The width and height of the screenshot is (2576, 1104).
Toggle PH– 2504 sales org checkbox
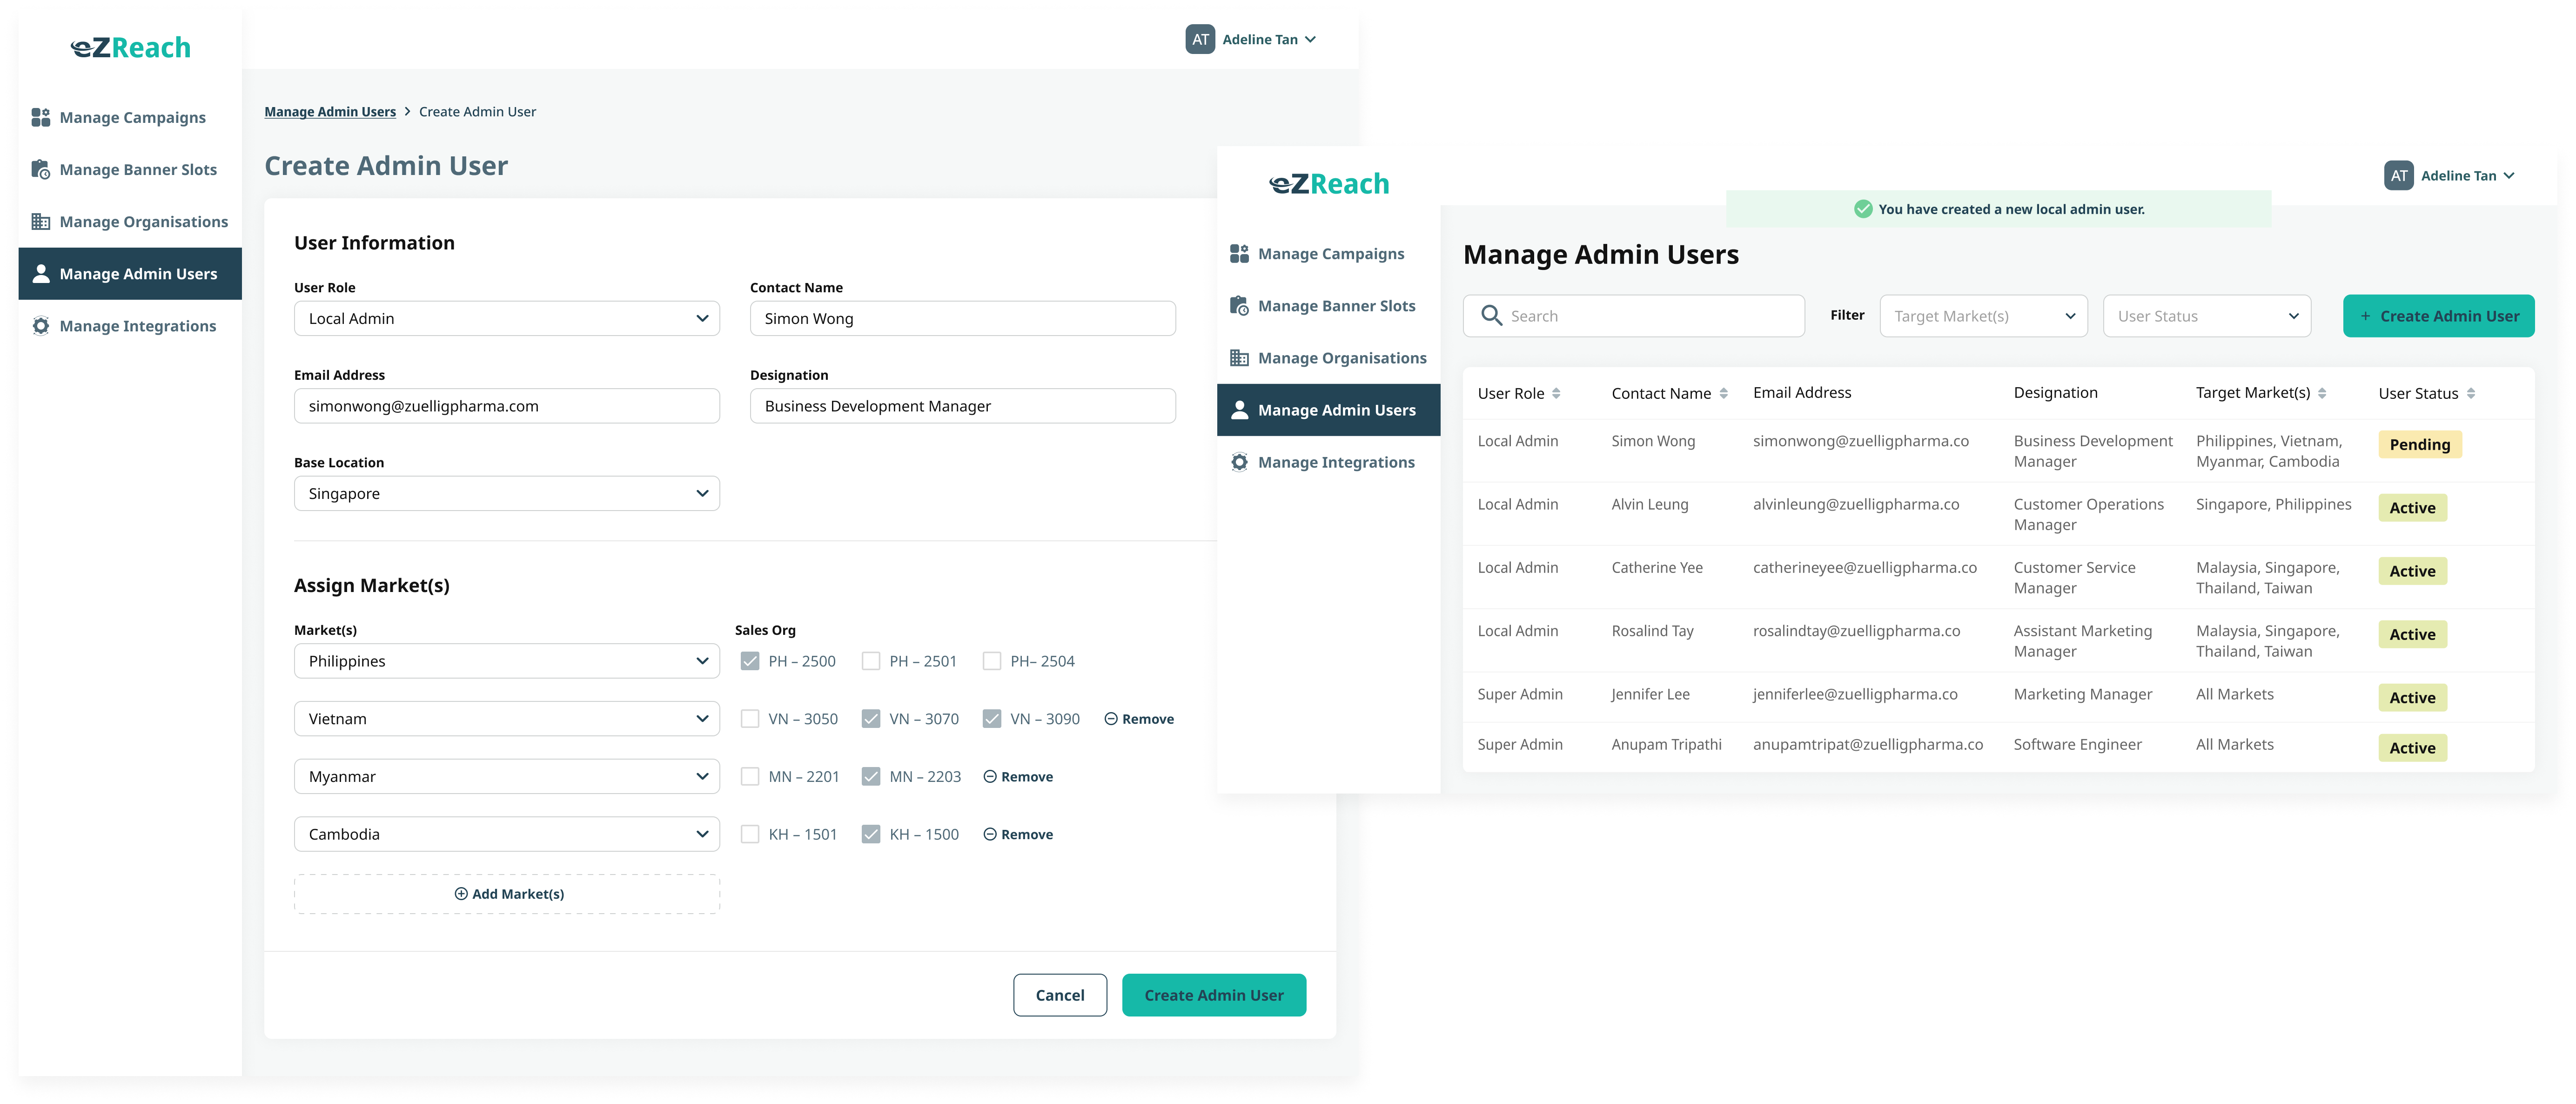click(992, 661)
